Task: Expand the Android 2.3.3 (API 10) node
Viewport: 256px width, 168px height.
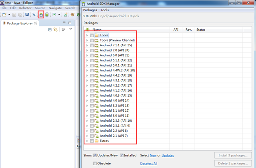Action: (x=87, y=121)
